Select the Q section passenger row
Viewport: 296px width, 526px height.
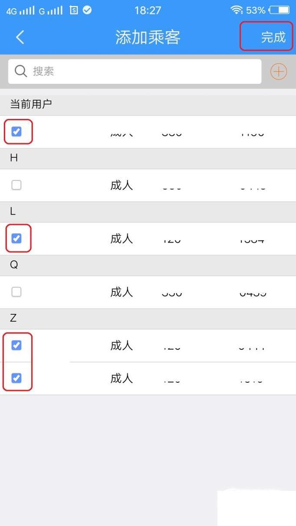(148, 292)
